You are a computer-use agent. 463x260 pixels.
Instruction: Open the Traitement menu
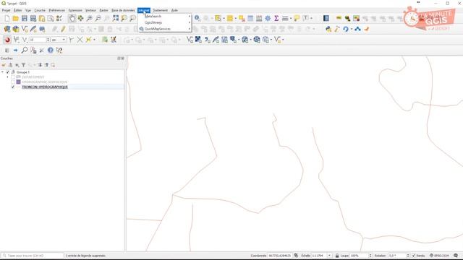point(160,10)
